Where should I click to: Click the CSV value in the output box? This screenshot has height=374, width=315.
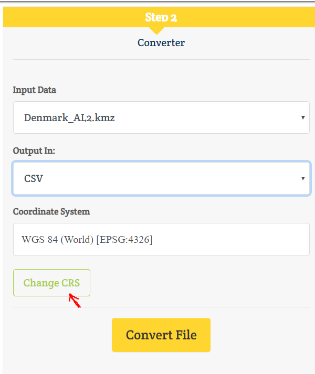pyautogui.click(x=34, y=179)
